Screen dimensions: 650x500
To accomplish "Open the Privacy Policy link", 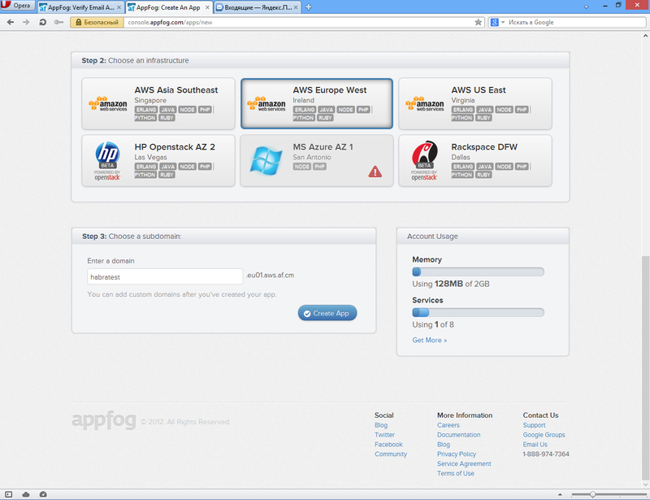I will [x=457, y=454].
